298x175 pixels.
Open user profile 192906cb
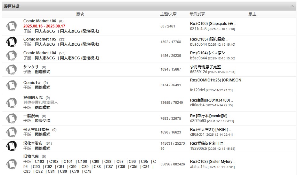[x=198, y=148]
